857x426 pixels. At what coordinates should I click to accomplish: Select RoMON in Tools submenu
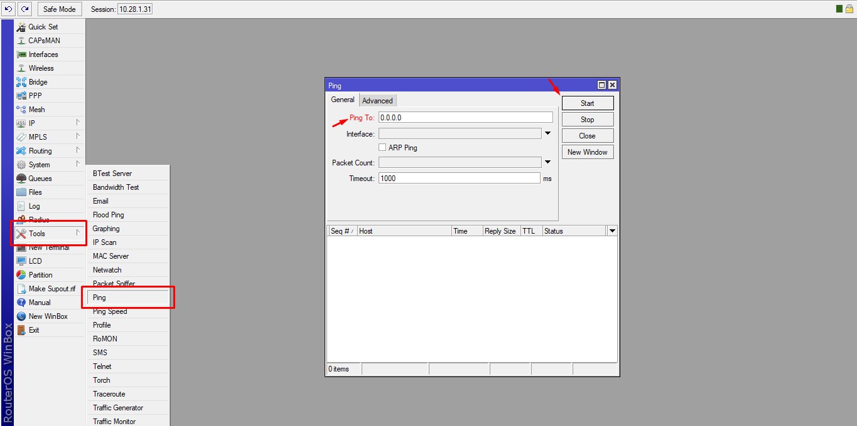tap(129, 339)
